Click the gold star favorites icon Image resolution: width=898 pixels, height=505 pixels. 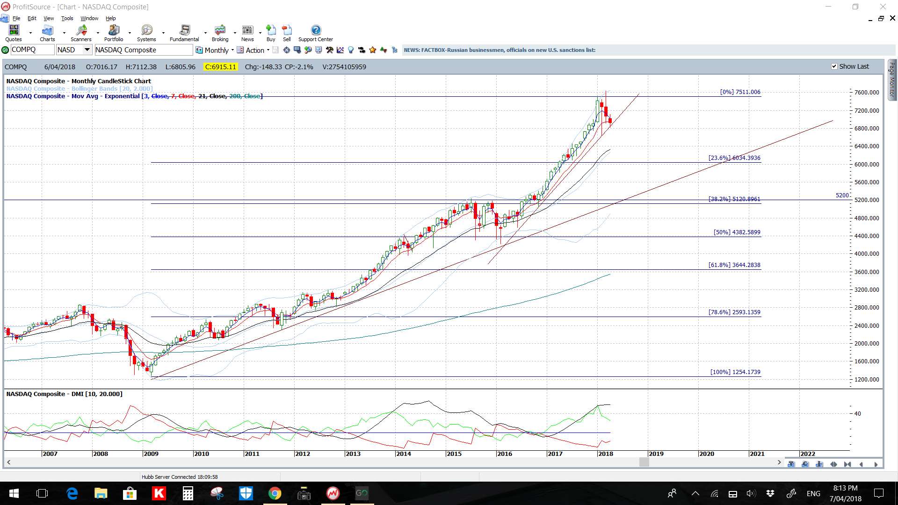(372, 50)
